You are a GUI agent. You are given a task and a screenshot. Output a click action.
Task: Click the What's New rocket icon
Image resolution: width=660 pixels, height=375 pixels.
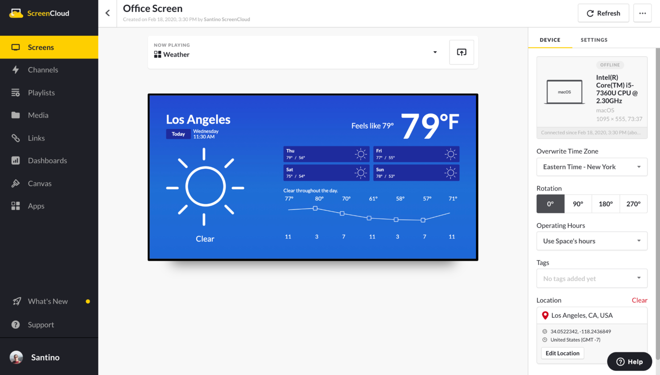(16, 302)
